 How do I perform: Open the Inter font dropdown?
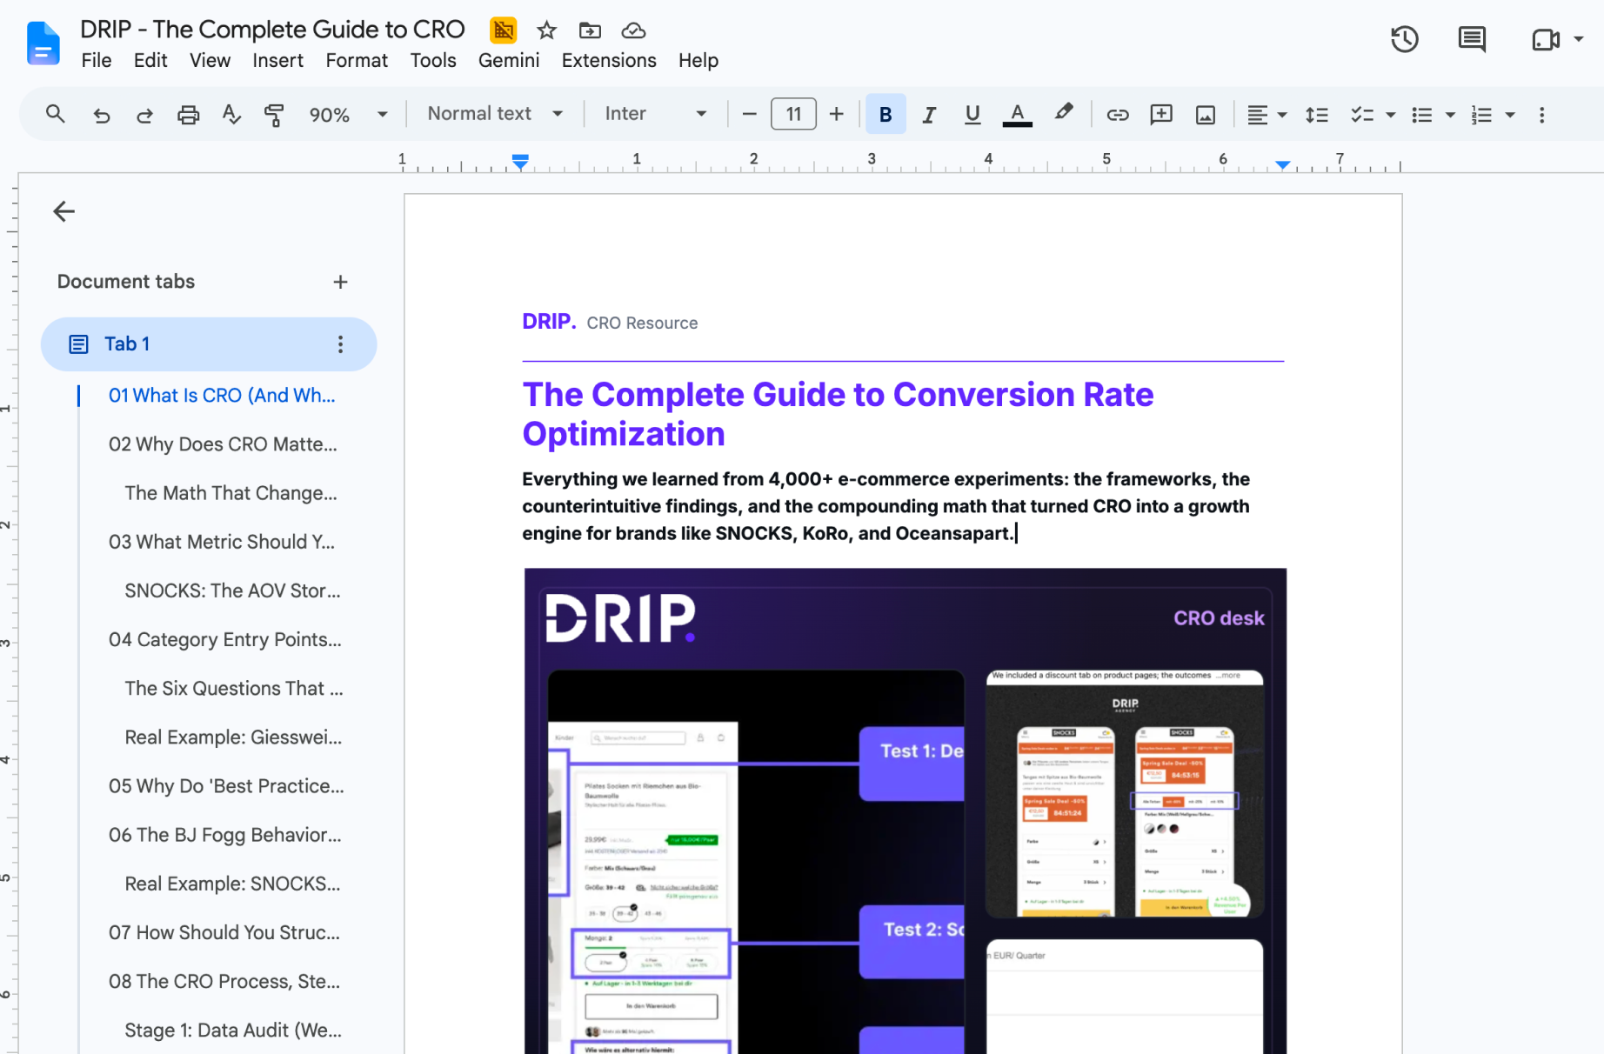[655, 114]
